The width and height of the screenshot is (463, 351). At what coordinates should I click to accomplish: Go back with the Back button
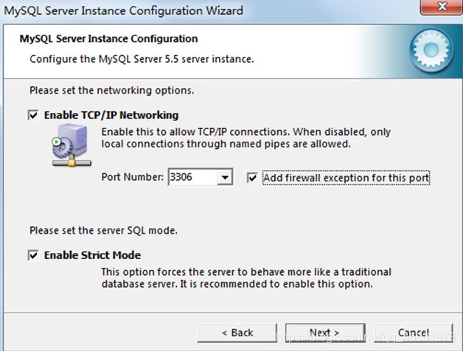237,333
